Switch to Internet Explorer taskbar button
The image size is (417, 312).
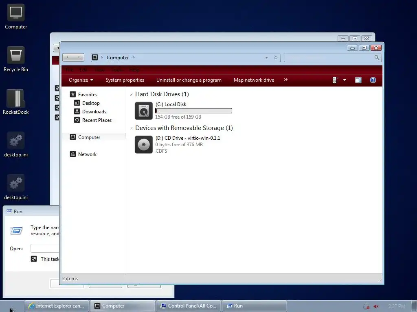pyautogui.click(x=56, y=306)
